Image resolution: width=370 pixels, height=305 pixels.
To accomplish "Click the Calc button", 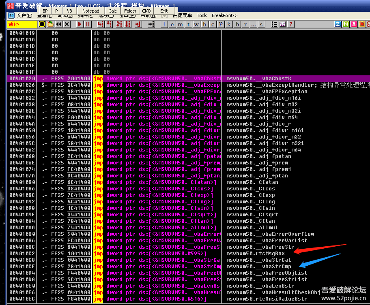I will click(112, 11).
